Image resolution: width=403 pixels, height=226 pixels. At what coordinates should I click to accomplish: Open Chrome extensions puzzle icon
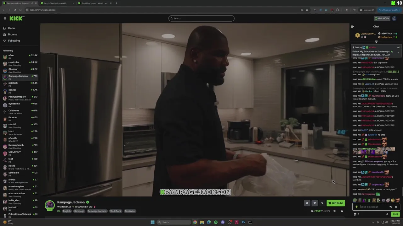tap(338, 10)
